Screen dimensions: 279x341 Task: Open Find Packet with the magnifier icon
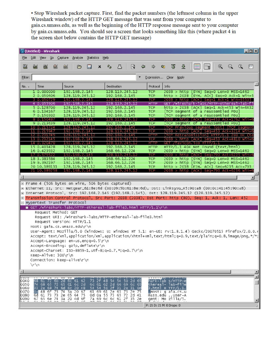(133, 67)
